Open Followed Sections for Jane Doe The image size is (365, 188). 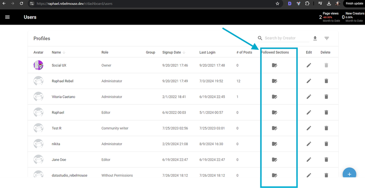[274, 160]
